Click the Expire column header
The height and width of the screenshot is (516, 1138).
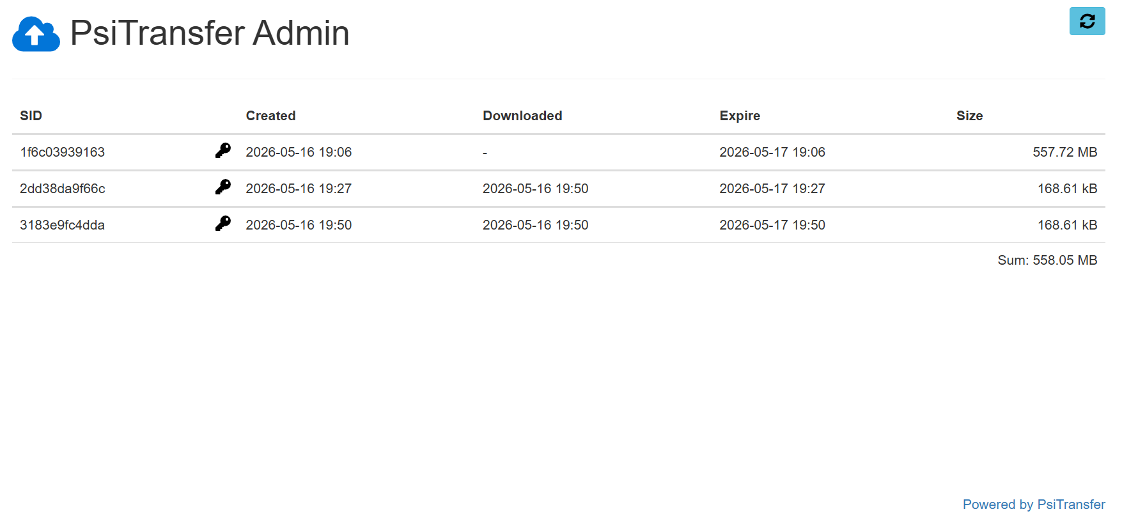(740, 116)
